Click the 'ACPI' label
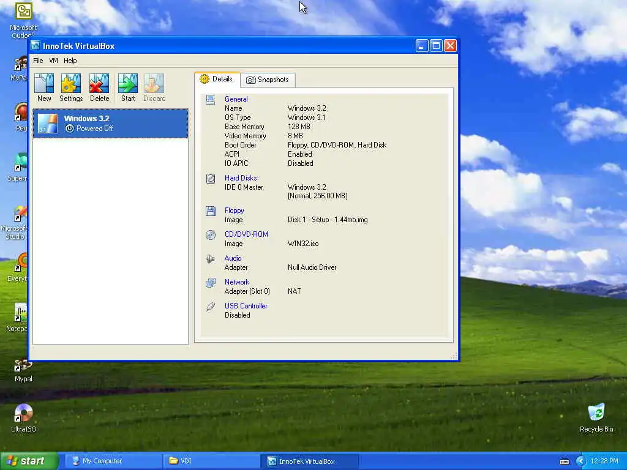 click(232, 154)
